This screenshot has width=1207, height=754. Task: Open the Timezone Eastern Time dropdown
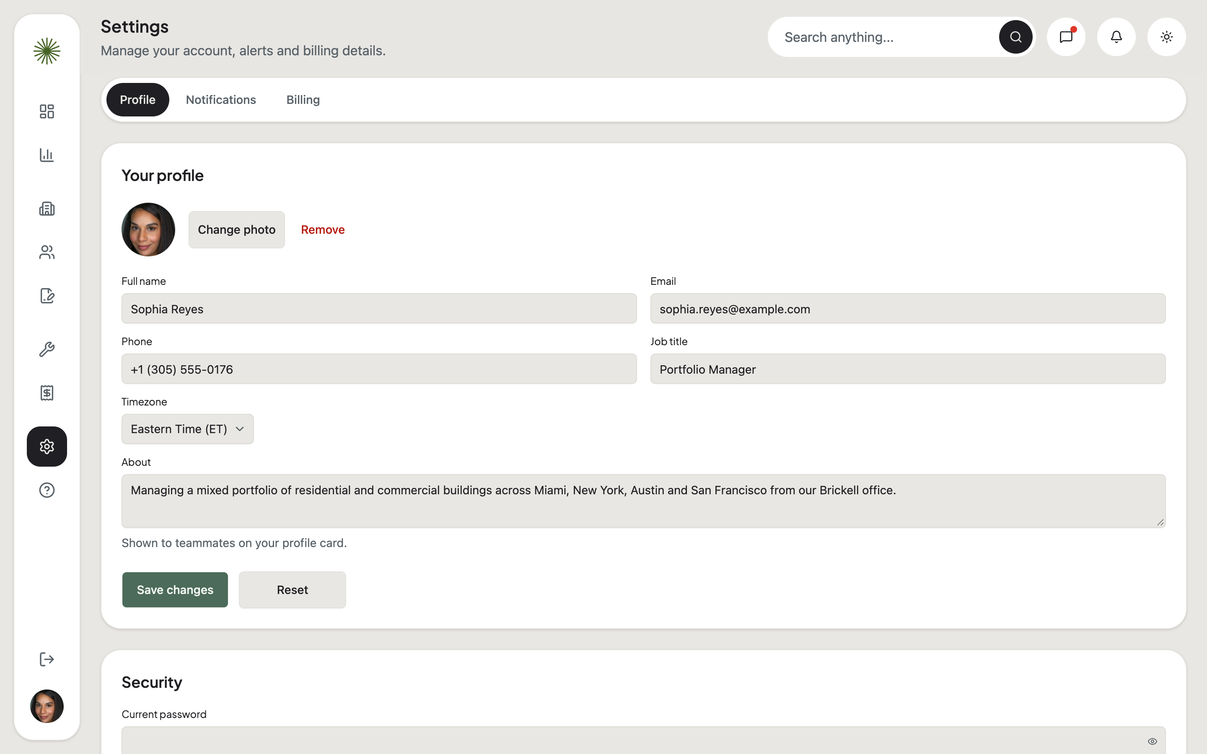[x=187, y=429]
